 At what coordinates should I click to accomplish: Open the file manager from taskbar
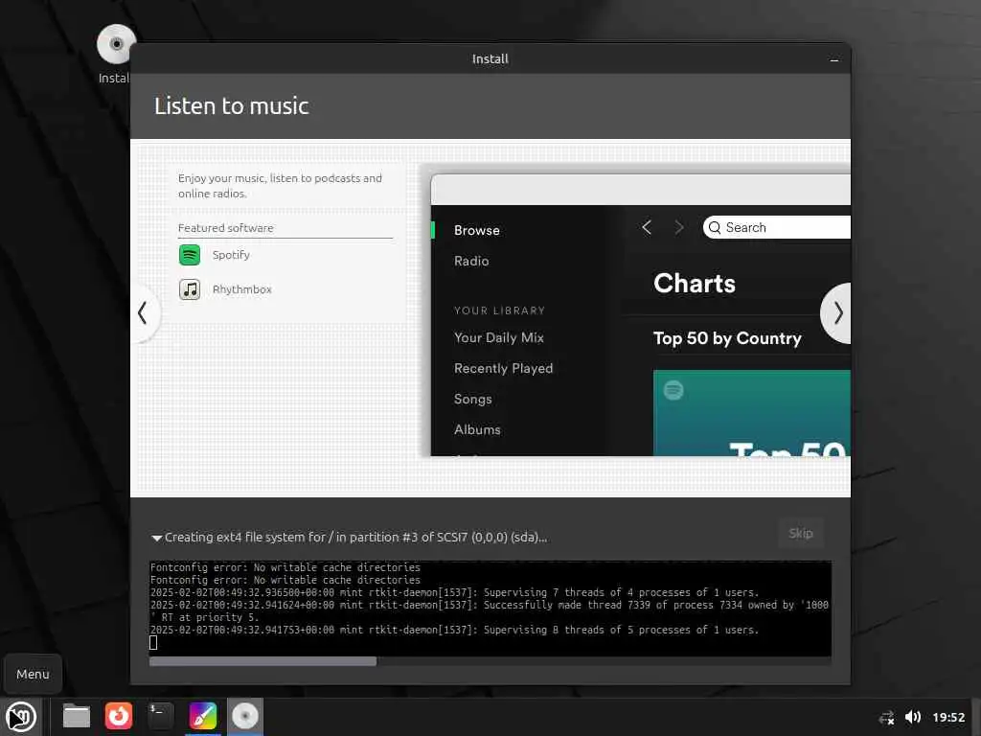coord(77,716)
